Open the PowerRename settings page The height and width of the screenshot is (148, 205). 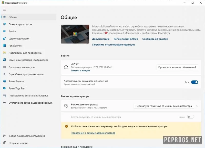click(28, 81)
